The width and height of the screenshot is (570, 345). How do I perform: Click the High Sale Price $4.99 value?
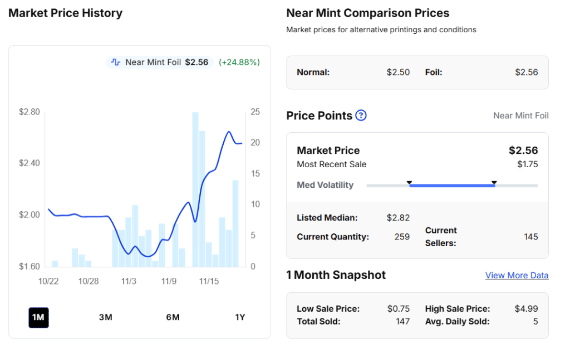click(x=526, y=309)
